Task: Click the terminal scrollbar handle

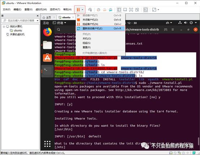Action: (x=199, y=141)
